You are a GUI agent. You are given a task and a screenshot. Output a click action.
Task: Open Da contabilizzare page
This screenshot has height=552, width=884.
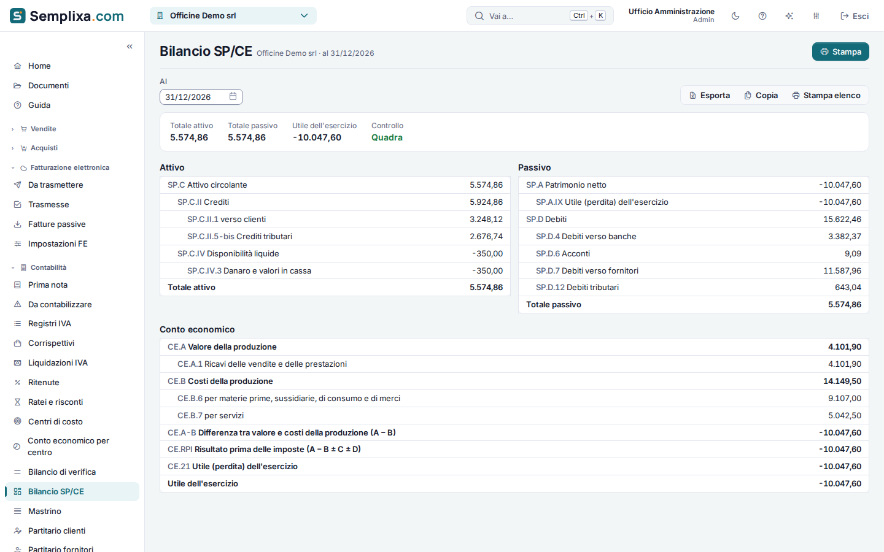pyautogui.click(x=72, y=304)
